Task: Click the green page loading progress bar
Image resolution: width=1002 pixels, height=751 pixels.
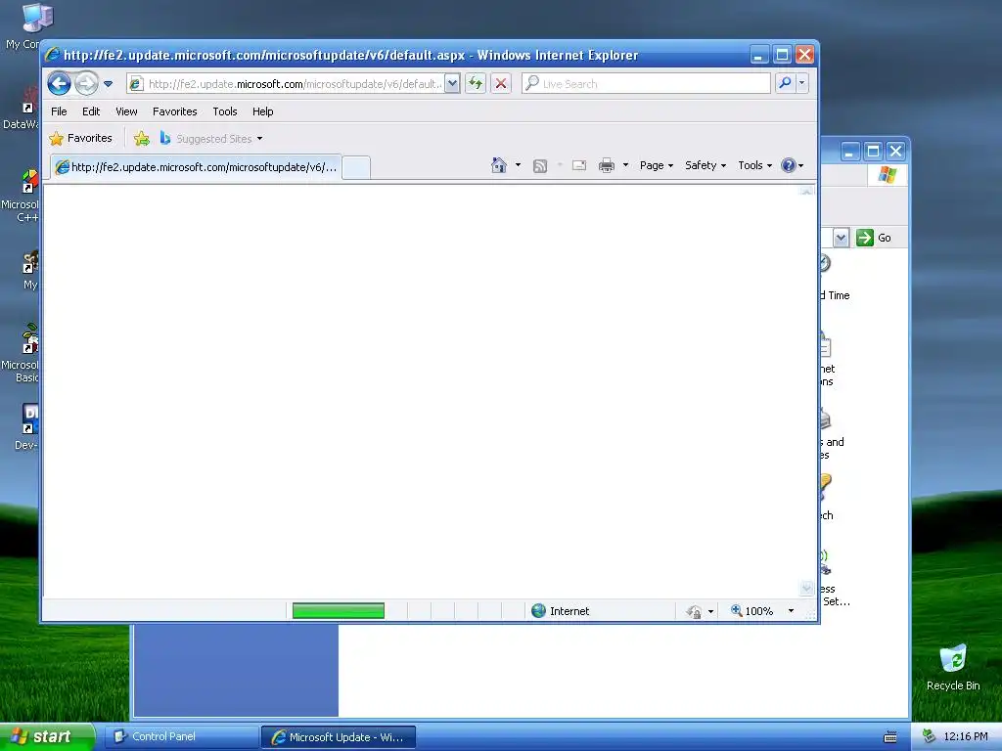Action: pyautogui.click(x=338, y=611)
